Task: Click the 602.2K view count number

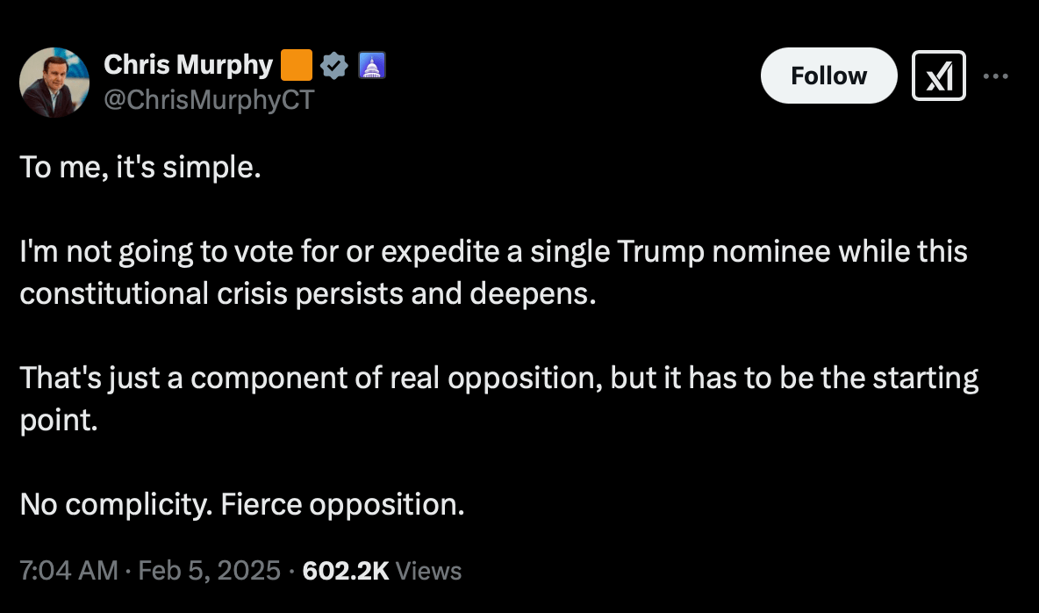Action: tap(345, 571)
